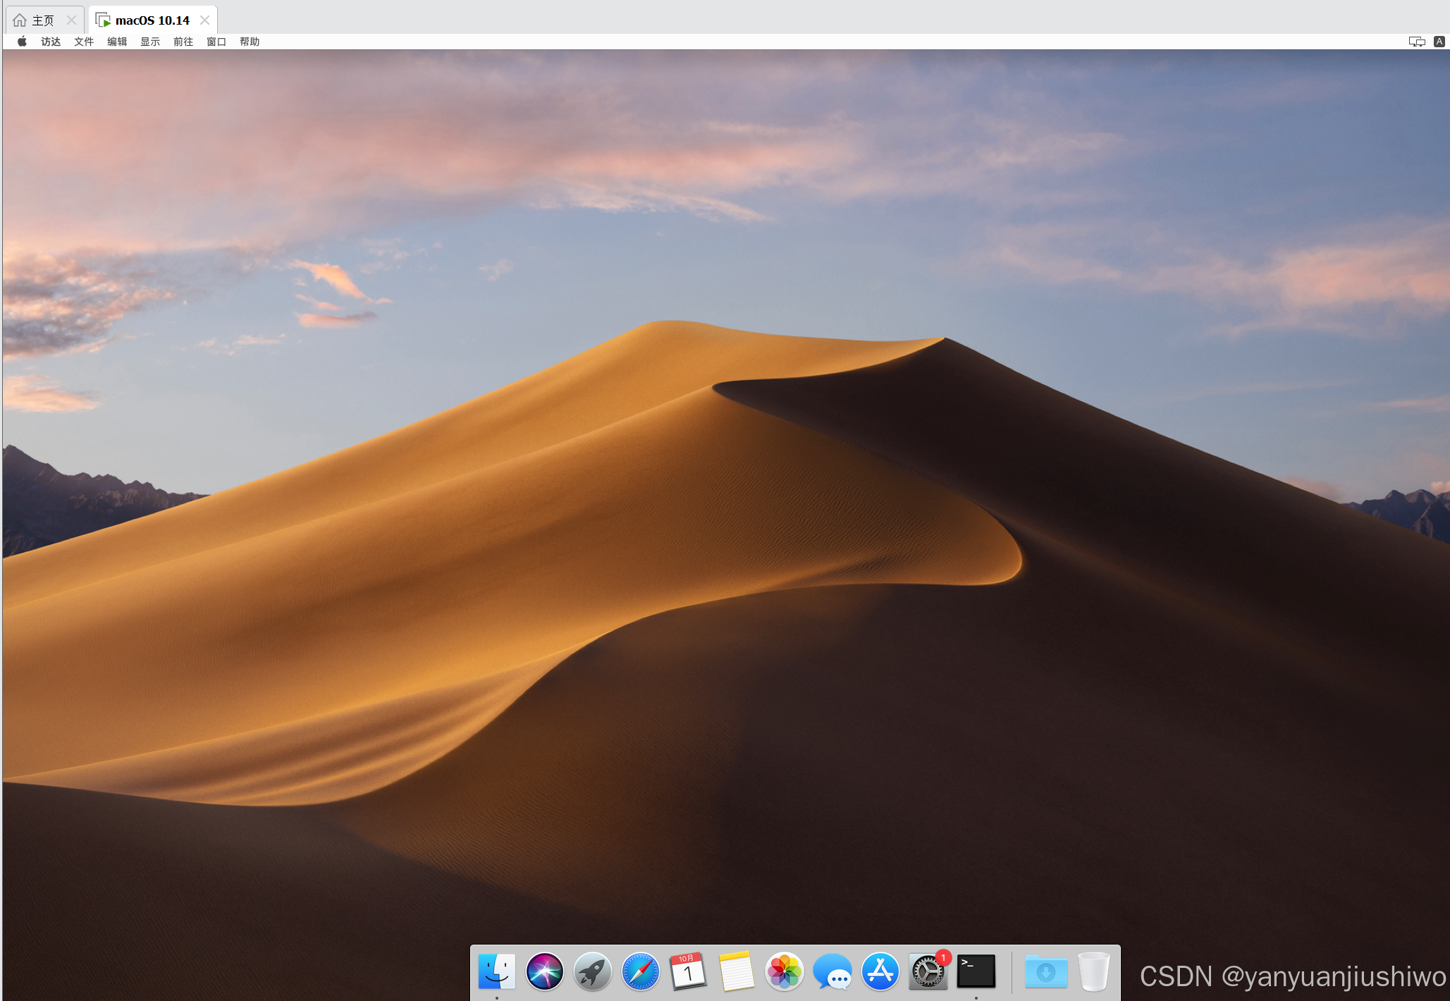Select the macOS 10.14 tab
Screen dimensions: 1450x1001
coord(153,20)
